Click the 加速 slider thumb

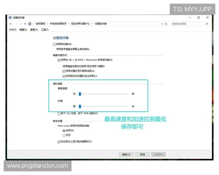point(80,106)
